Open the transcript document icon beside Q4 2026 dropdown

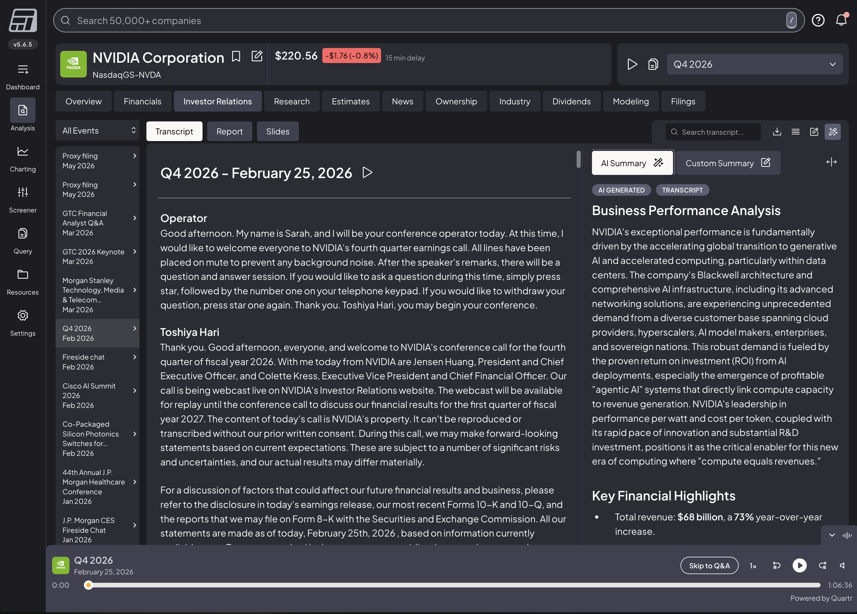click(653, 64)
